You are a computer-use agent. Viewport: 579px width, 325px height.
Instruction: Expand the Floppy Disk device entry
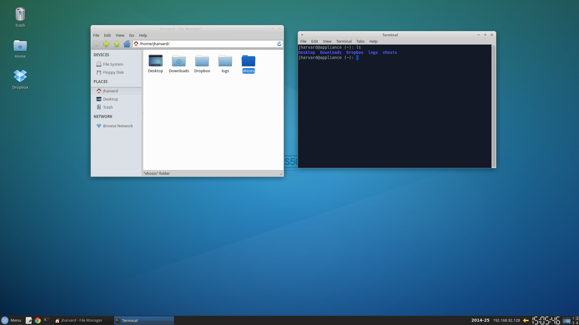[x=113, y=72]
